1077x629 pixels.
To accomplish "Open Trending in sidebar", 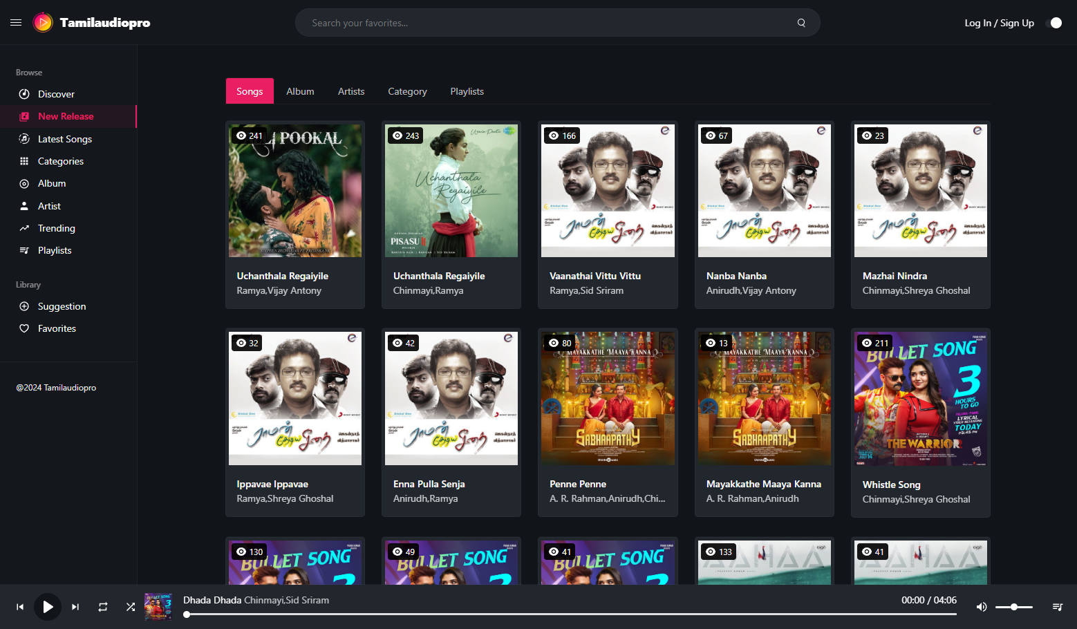I will [68, 228].
